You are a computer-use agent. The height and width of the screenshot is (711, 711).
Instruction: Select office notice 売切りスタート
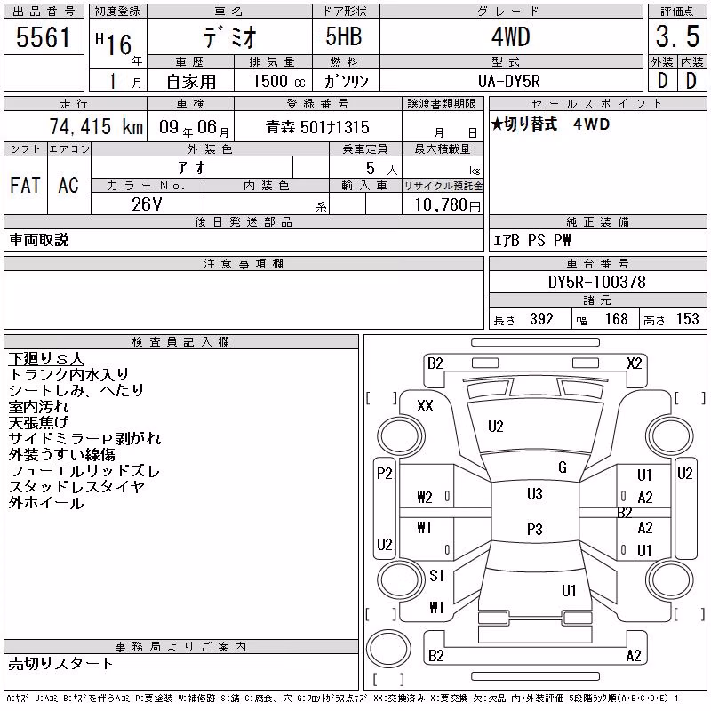[x=60, y=663]
